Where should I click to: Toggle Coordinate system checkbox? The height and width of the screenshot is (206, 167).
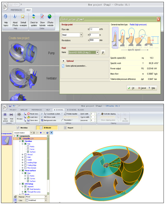point(42,114)
